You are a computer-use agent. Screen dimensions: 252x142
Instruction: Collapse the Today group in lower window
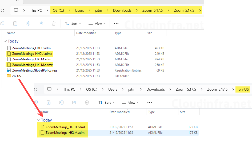tap(38, 120)
